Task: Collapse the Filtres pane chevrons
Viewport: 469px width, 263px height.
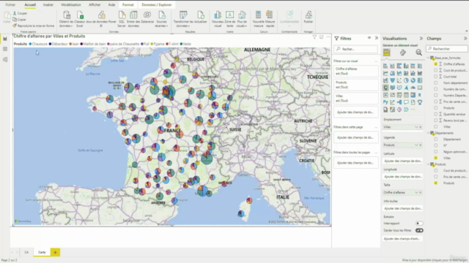Action: pyautogui.click(x=377, y=38)
